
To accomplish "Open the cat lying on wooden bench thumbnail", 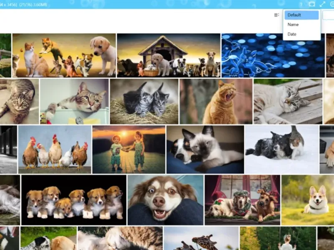I will pos(288,101).
